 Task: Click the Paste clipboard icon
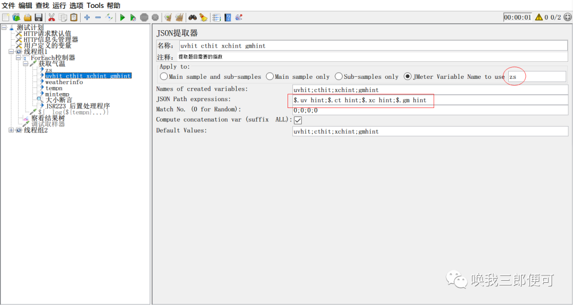pyautogui.click(x=73, y=17)
